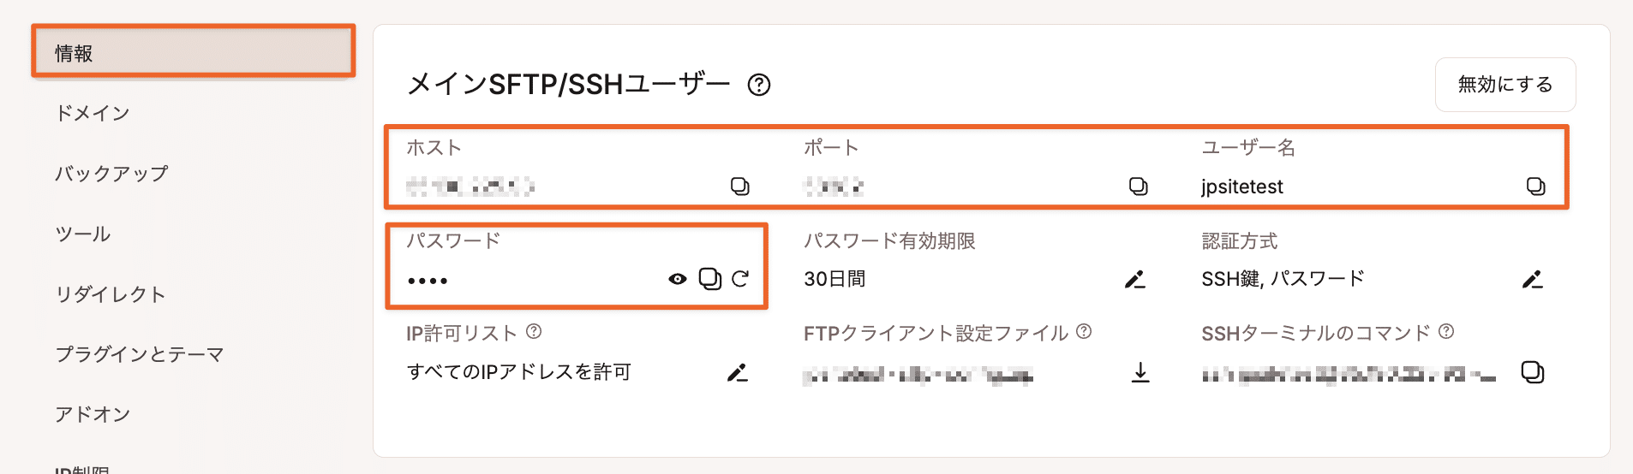Edit authentication method (認証方式)
Image resolution: width=1633 pixels, height=474 pixels.
[1533, 280]
